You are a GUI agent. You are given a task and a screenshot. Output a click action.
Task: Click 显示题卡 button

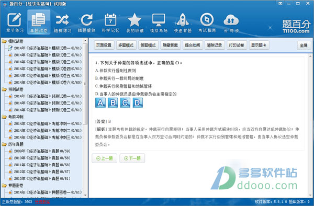coord(259,45)
